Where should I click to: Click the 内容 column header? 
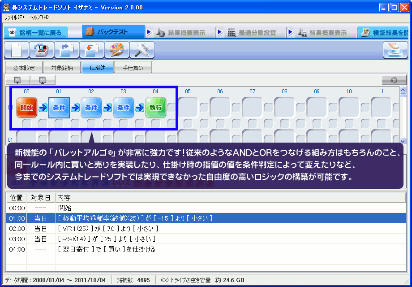point(231,198)
